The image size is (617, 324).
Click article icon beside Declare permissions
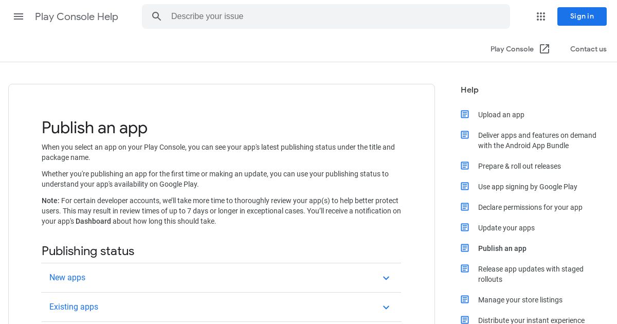pyautogui.click(x=465, y=207)
